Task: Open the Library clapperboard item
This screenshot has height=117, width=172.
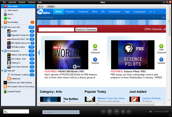Action: click(18, 14)
